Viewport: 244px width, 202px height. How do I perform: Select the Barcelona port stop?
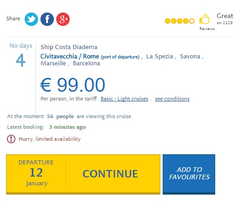click(x=86, y=63)
